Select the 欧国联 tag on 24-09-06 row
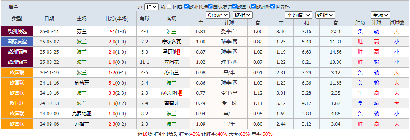The image size is (410, 140). pos(17,124)
